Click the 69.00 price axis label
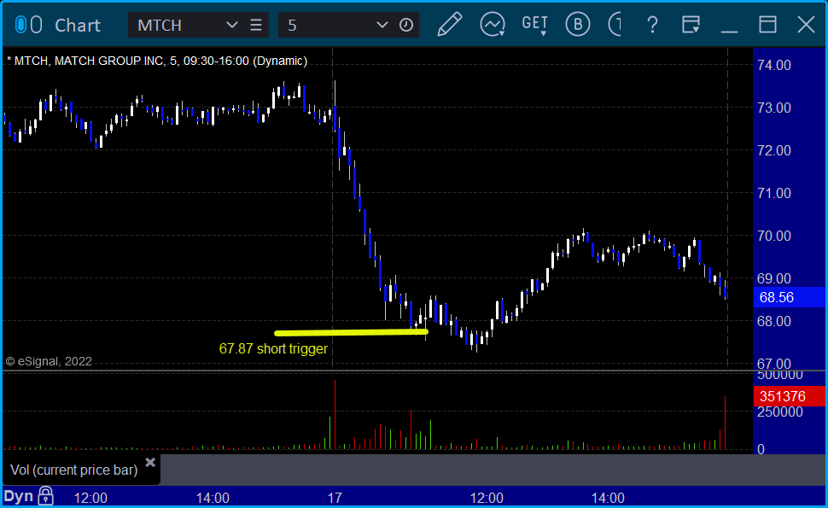Image resolution: width=828 pixels, height=508 pixels. pyautogui.click(x=774, y=278)
